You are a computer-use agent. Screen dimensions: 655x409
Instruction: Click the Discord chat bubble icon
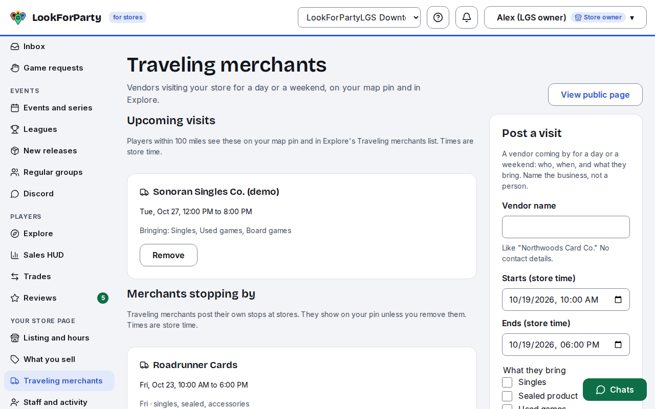(15, 194)
